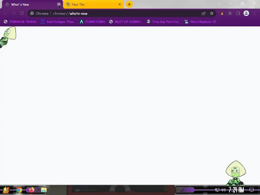This screenshot has width=260, height=195.
Task: Switch to the New Tab tab
Action: click(x=93, y=5)
